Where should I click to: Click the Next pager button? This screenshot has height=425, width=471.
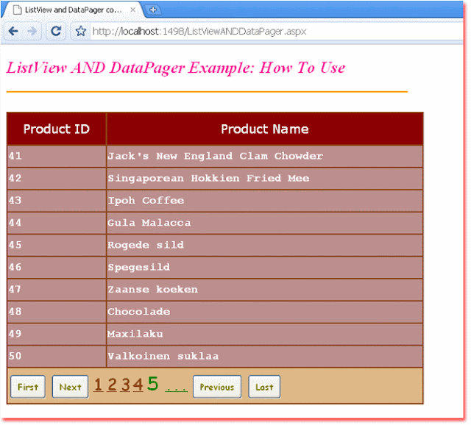(x=70, y=387)
